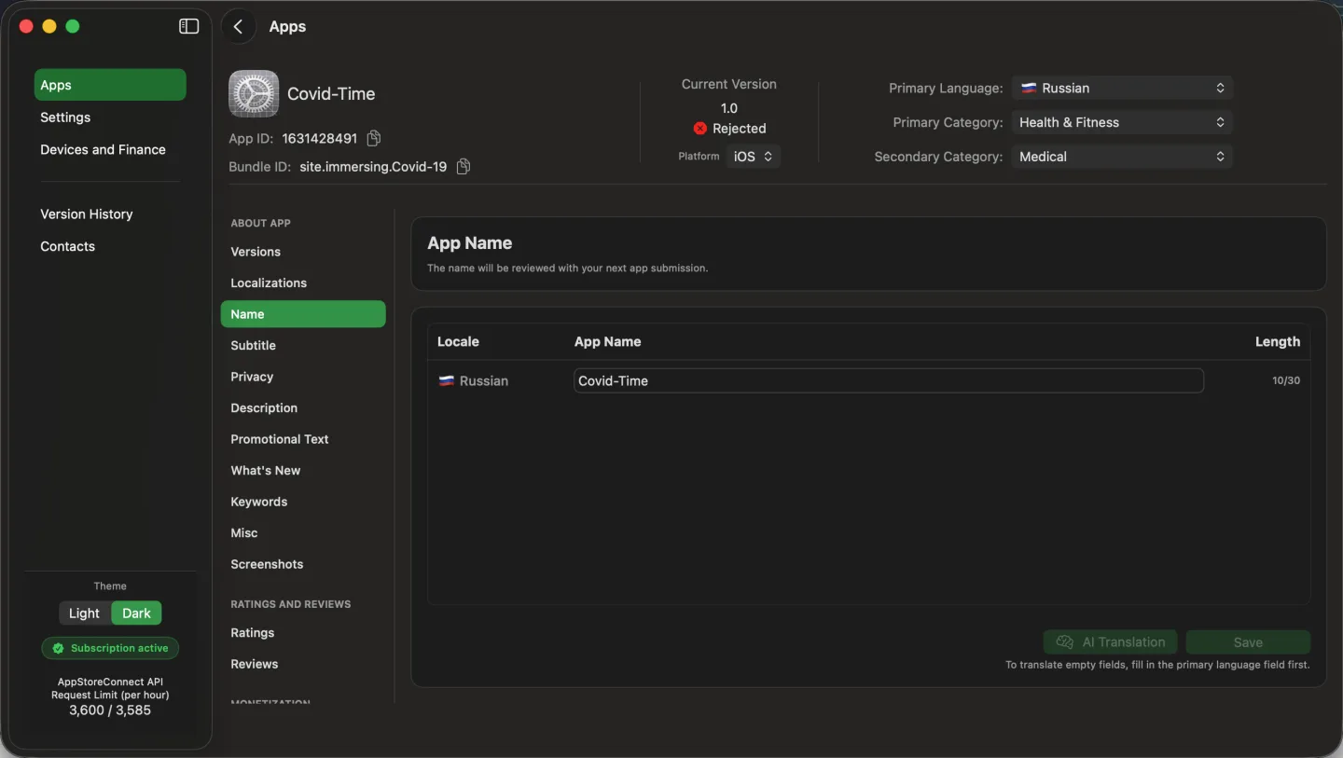Click the Length column header
1343x758 pixels.
point(1278,341)
